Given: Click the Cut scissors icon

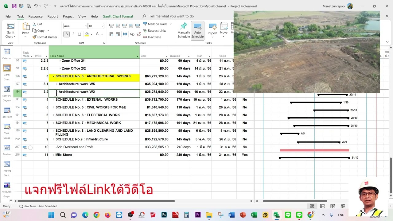Looking at the screenshot, I should [x=34, y=24].
